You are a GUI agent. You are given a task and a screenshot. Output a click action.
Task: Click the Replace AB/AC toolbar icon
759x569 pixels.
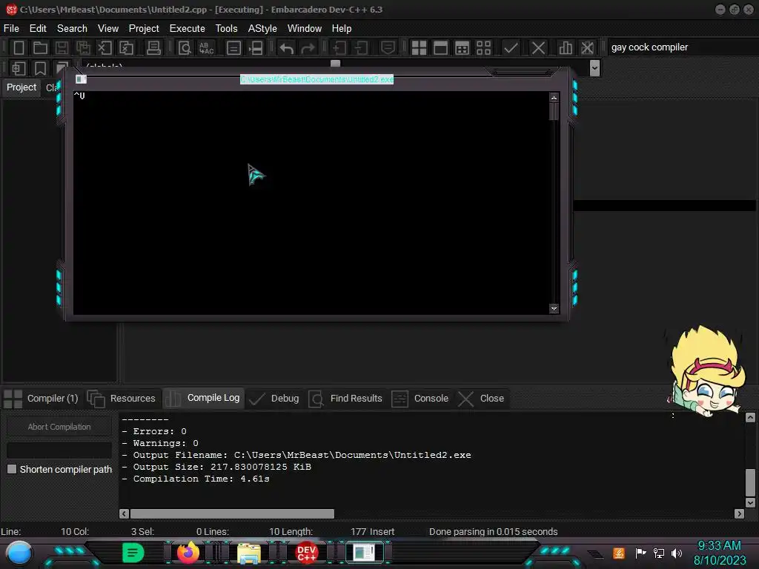click(x=206, y=47)
